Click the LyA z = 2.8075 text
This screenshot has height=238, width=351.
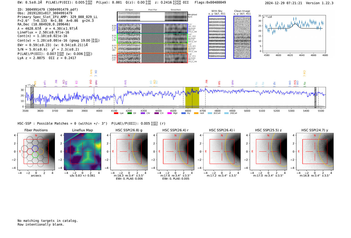click(x=31, y=58)
